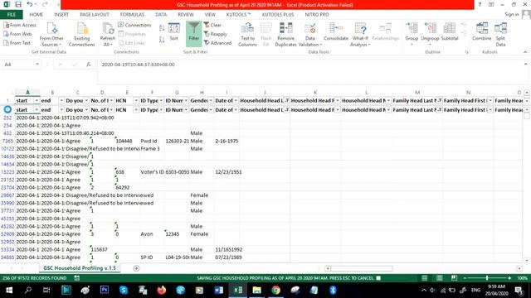Select cell with Voter's ID
This screenshot has height=298, width=531.
152,172
